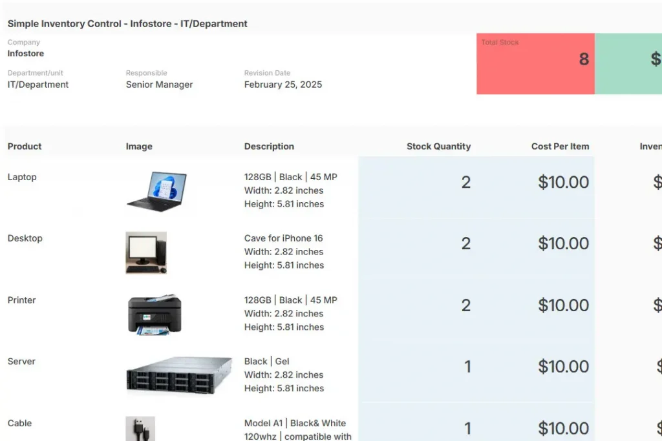Click the Stock Quantity column header
Screen dimensions: 662x441
pos(438,147)
